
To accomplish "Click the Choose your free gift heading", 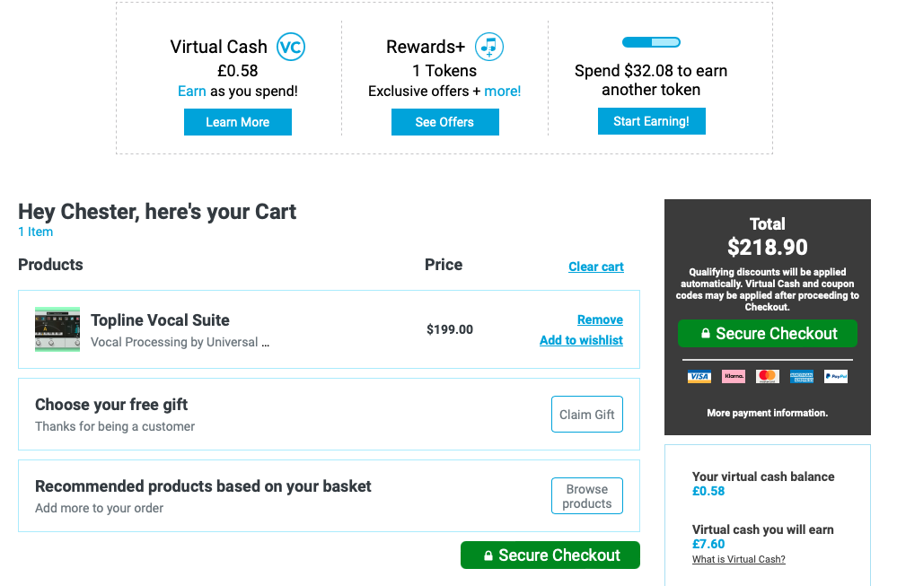I will tap(111, 405).
